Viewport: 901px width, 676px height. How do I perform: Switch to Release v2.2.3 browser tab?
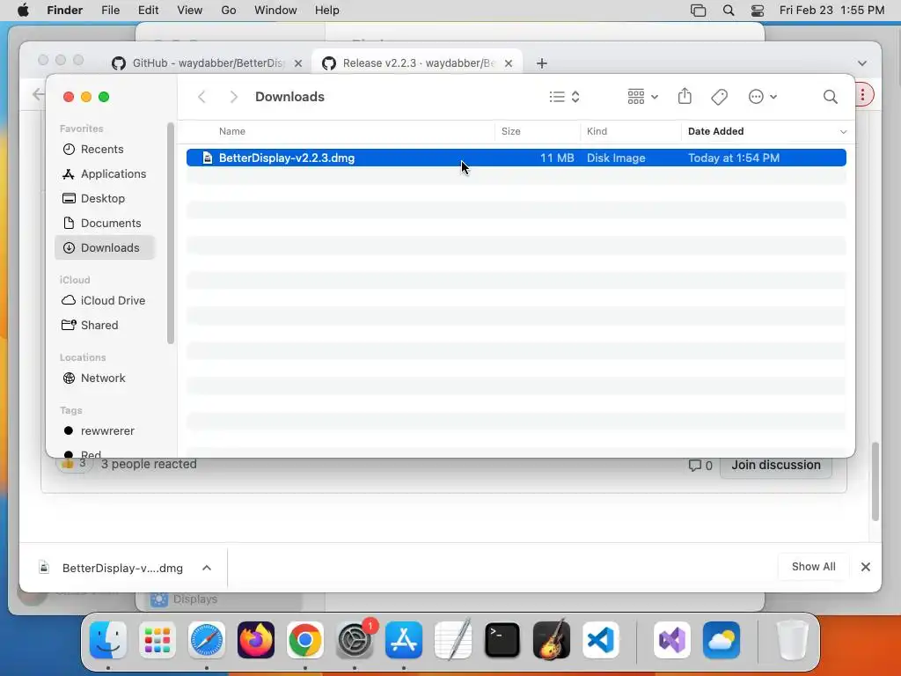(x=417, y=63)
